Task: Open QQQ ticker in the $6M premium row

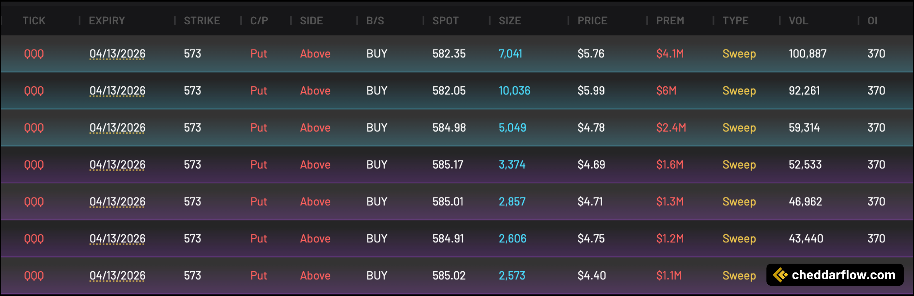Action: [x=34, y=91]
